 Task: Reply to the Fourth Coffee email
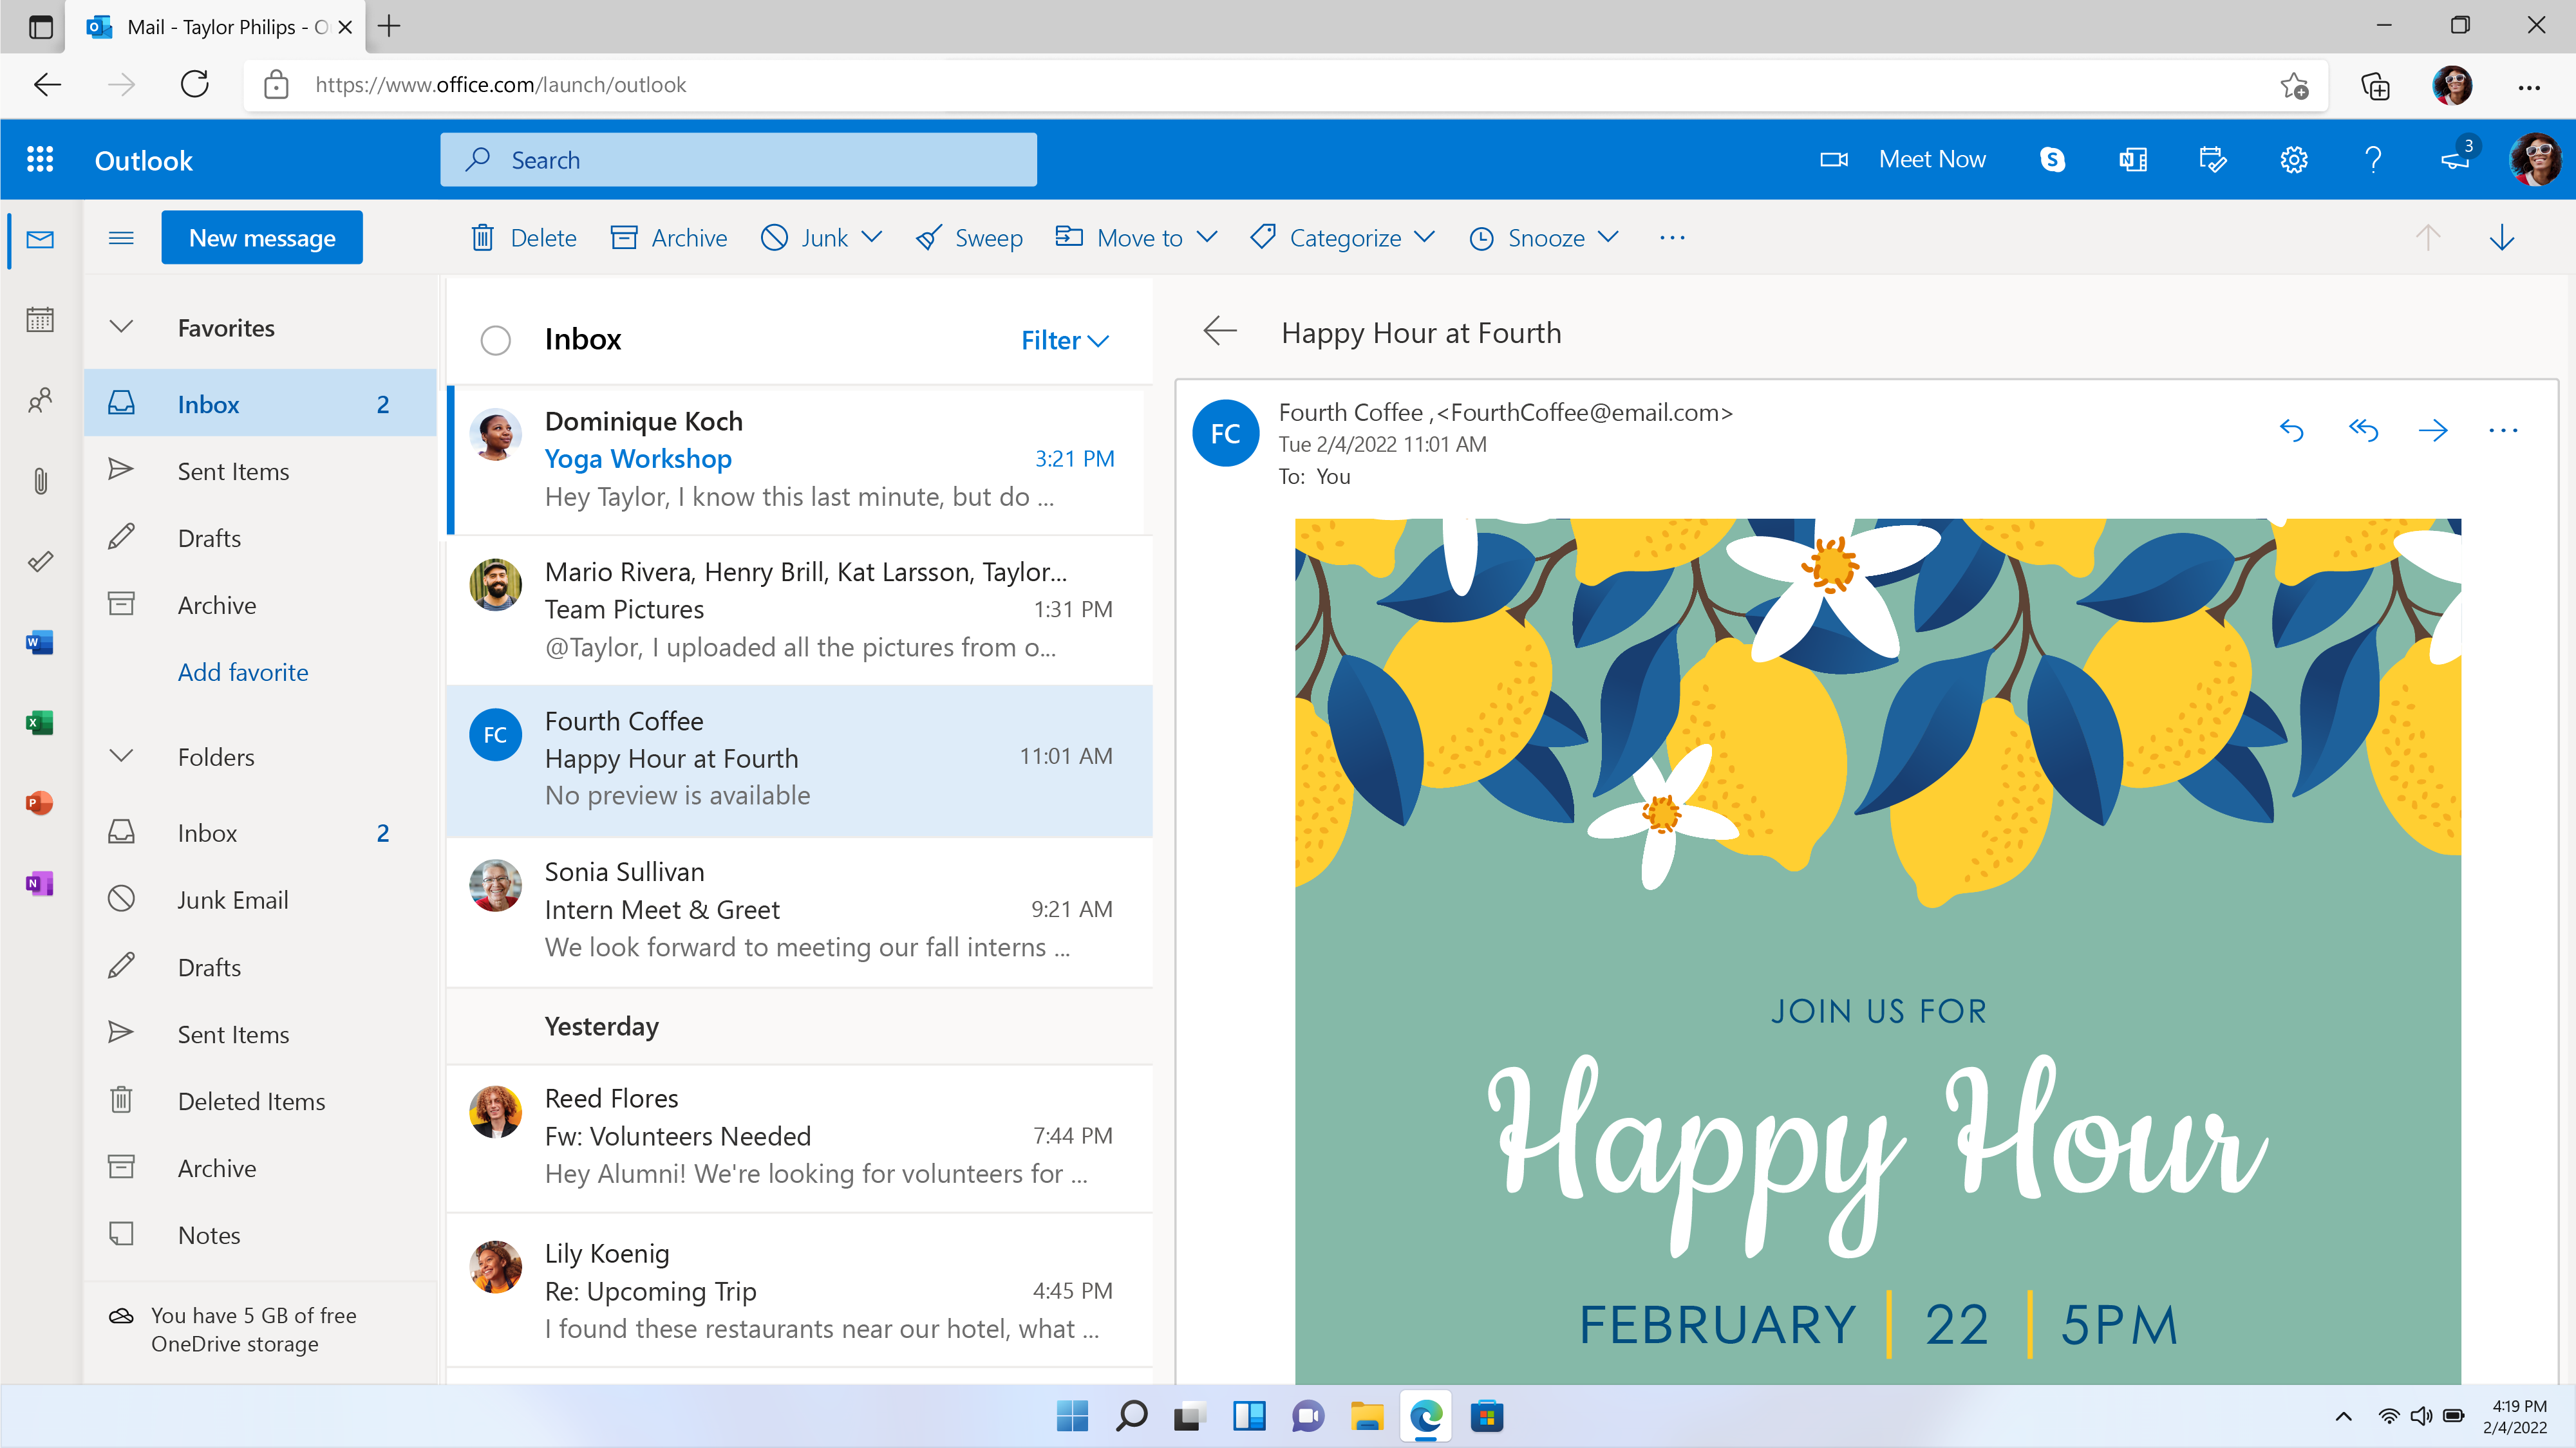pos(2292,430)
